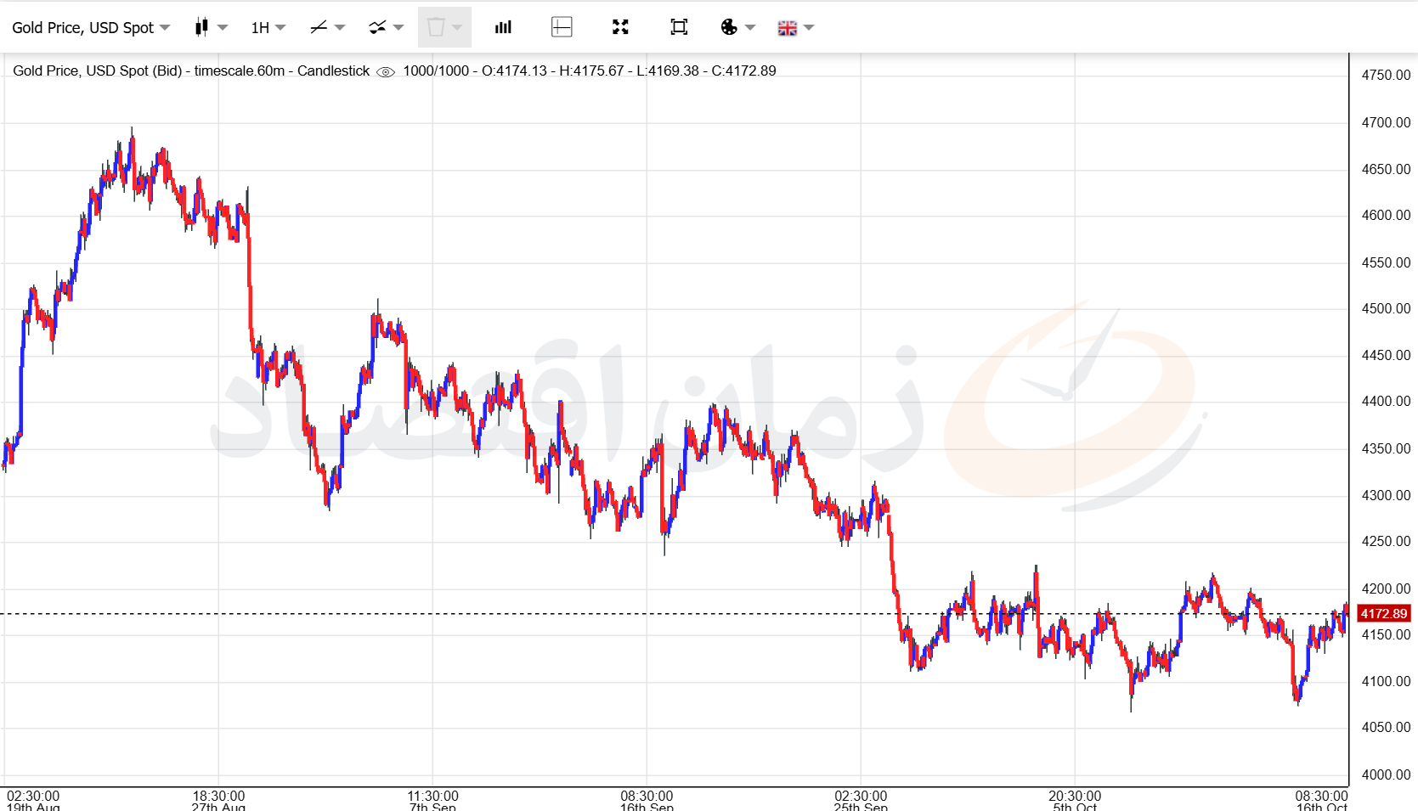Click the fit-to-screen arrows icon

point(620,27)
